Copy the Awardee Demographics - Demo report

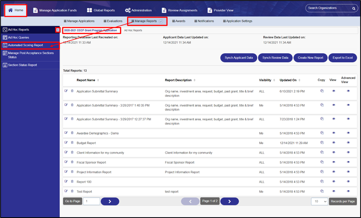click(322, 133)
